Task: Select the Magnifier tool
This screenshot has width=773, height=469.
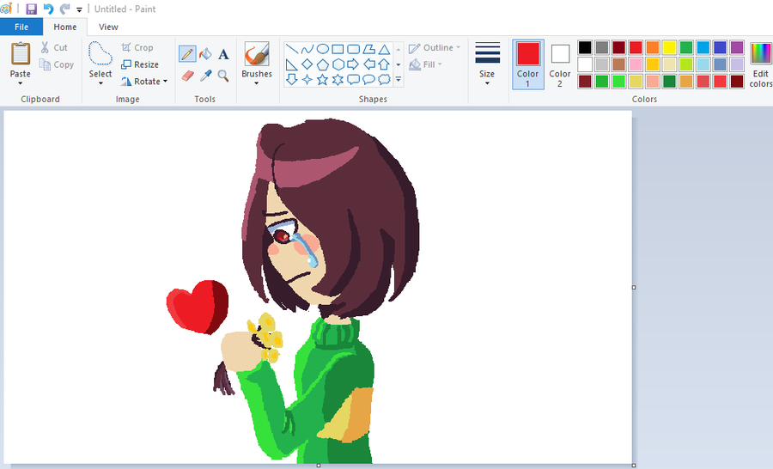Action: coord(224,76)
